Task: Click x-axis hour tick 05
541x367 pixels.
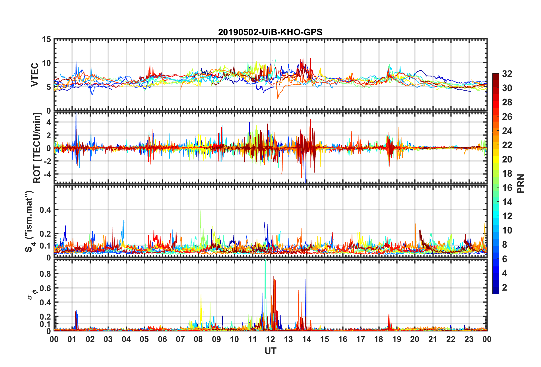Action: (144, 339)
